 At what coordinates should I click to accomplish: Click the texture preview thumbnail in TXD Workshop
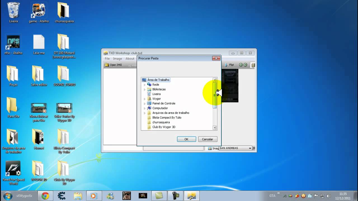tap(230, 85)
